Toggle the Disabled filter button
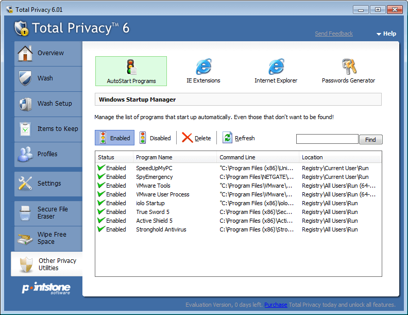Screen dimensions: 408x315 pos(156,138)
